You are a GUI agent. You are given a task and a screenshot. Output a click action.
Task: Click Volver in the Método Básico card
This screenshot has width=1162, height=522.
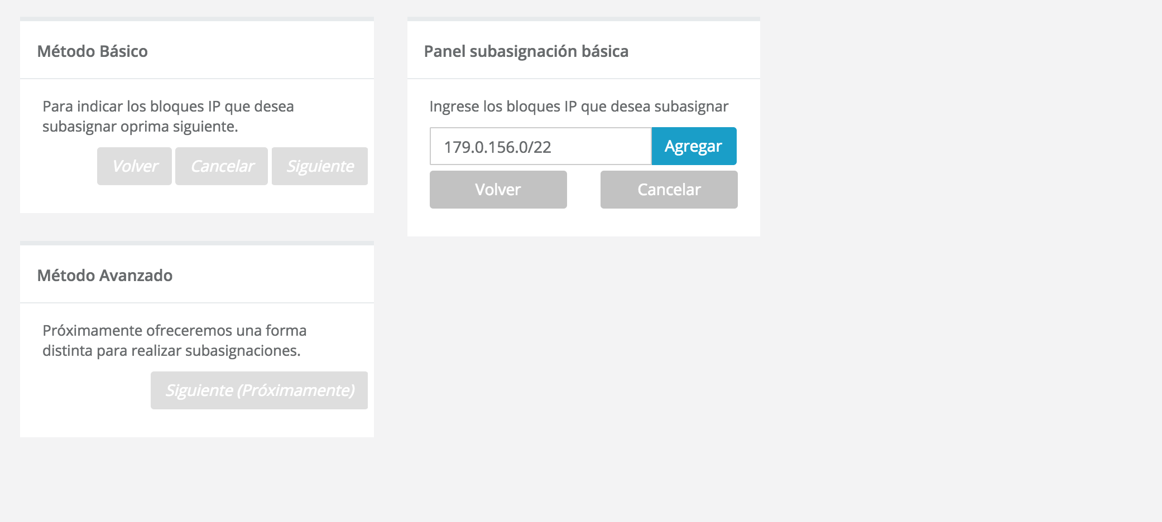pos(135,166)
